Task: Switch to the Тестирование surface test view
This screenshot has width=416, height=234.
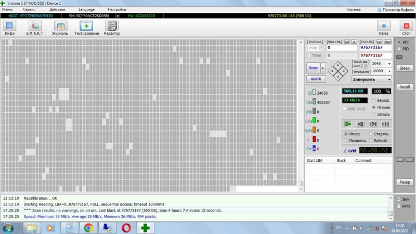Action: [86, 28]
